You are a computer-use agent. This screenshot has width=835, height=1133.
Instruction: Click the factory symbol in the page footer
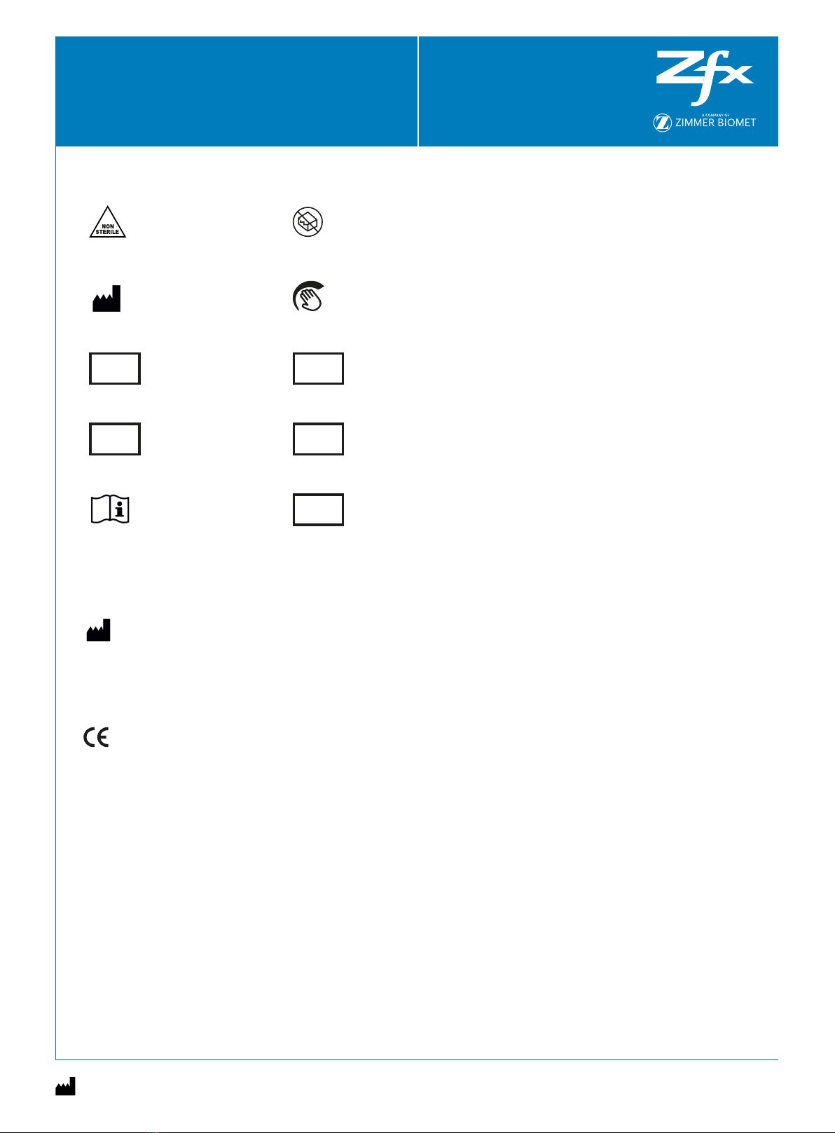coord(65,1086)
